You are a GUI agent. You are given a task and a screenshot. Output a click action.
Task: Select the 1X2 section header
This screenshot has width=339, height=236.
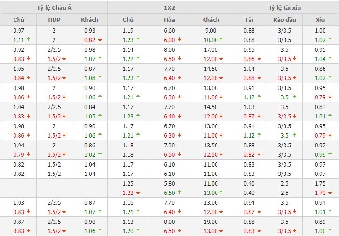click(169, 7)
